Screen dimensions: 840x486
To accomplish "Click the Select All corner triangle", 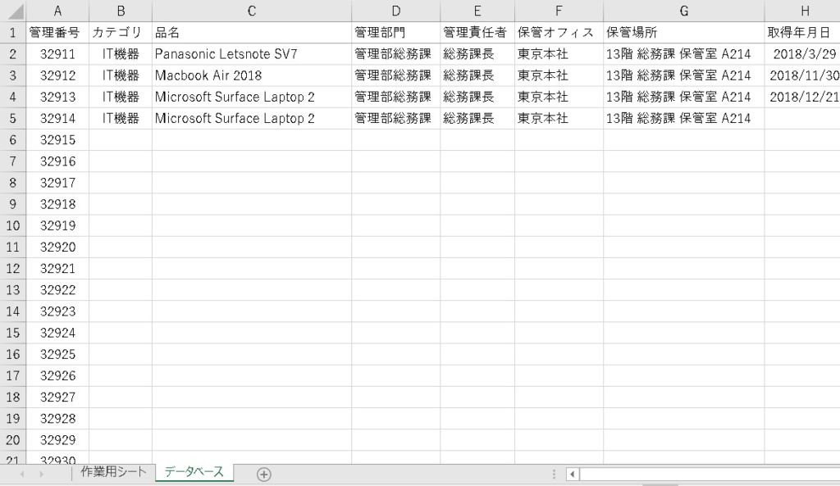I will pyautogui.click(x=13, y=11).
